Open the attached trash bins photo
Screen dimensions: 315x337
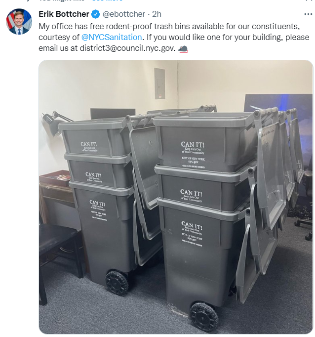point(176,197)
